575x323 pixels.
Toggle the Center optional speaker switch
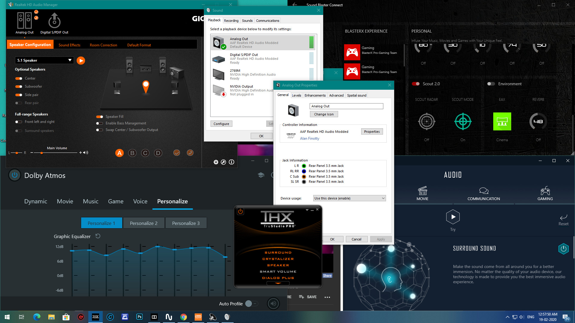pos(19,78)
